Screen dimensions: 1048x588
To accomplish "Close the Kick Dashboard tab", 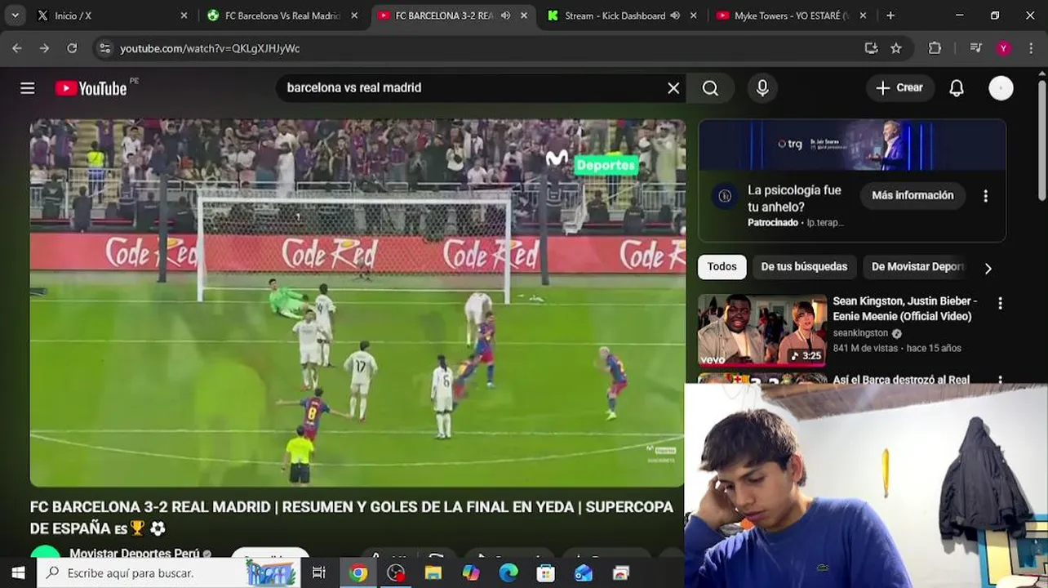I will (x=694, y=16).
